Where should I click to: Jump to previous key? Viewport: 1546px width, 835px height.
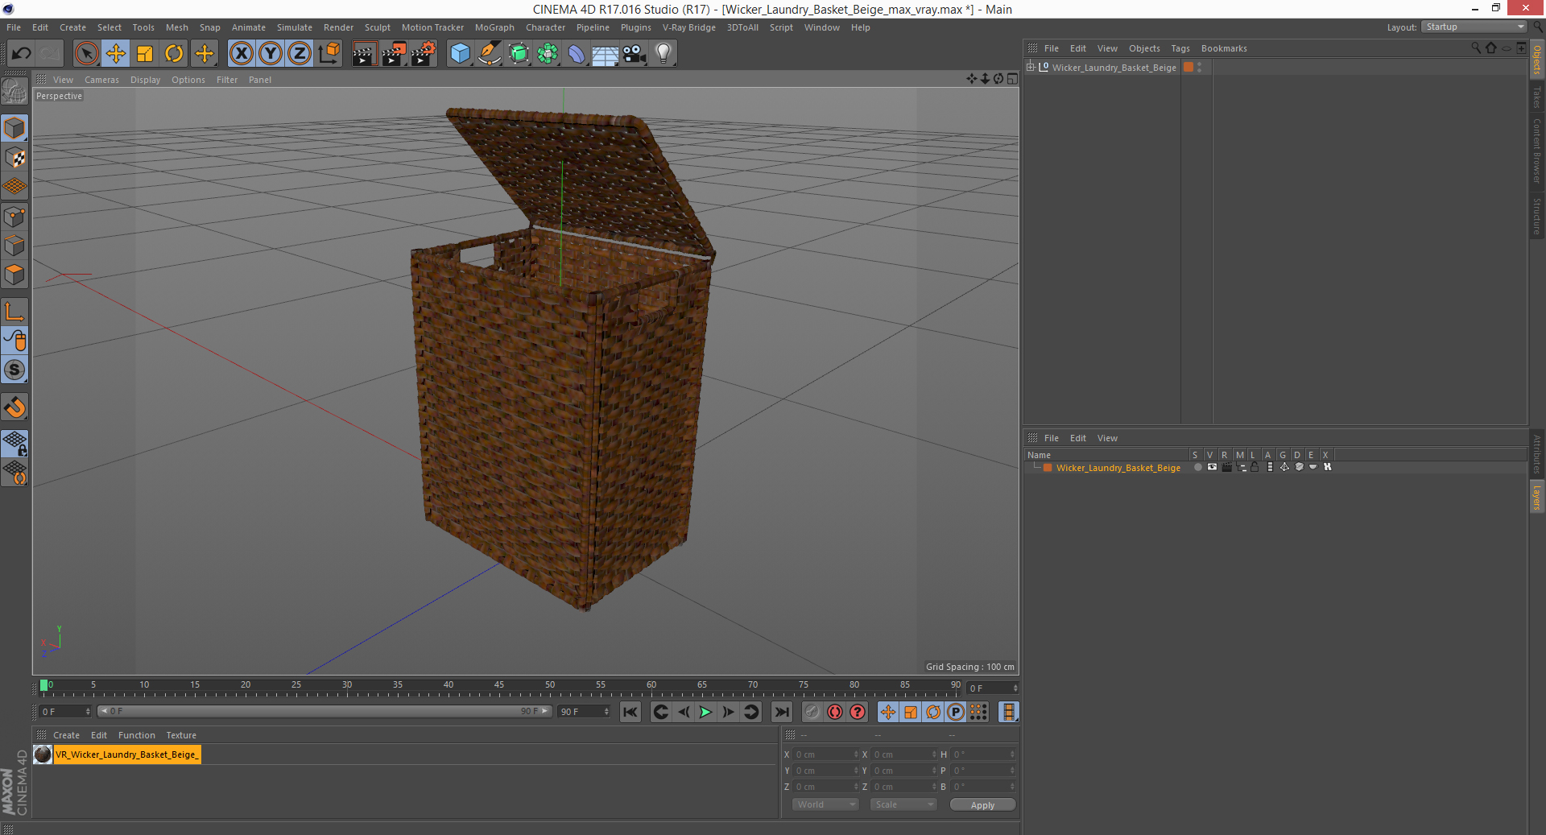tap(660, 712)
